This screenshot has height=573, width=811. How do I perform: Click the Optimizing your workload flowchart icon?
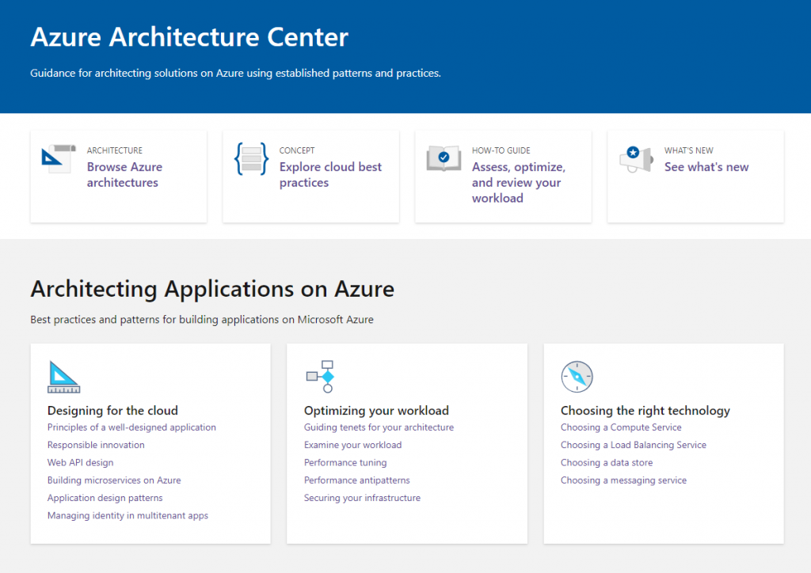320,377
